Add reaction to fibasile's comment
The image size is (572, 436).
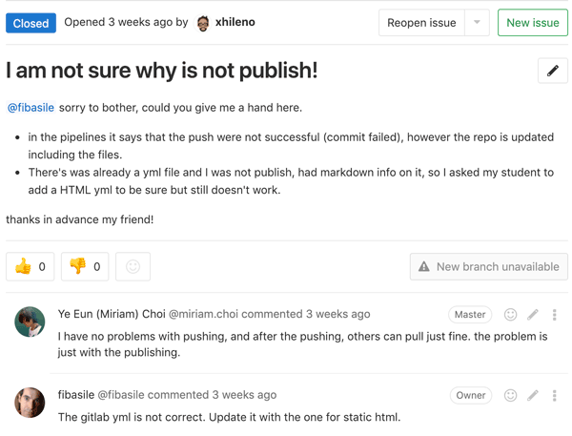tap(510, 395)
